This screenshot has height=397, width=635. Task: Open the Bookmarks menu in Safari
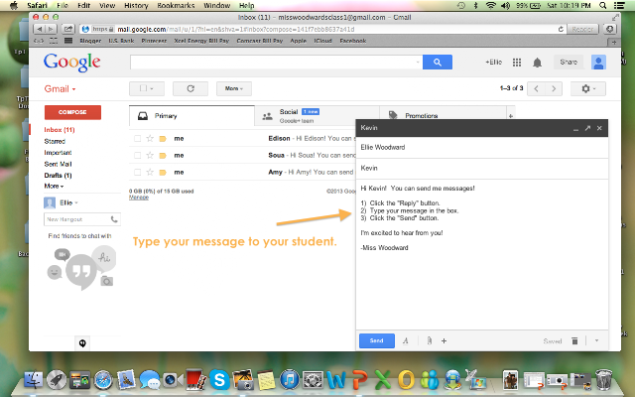[176, 6]
